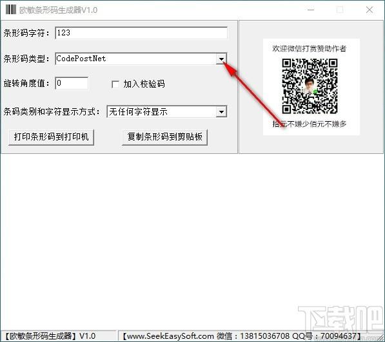Click the 加入校验码 checkbox label text

click(144, 84)
